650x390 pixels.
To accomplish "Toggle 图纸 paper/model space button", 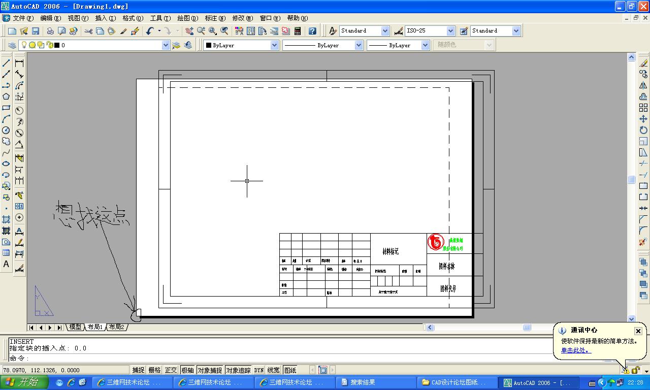I will click(x=290, y=370).
